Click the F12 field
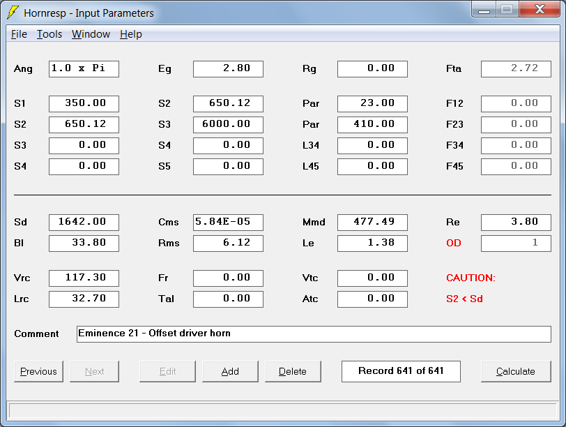The image size is (566, 427). click(517, 104)
